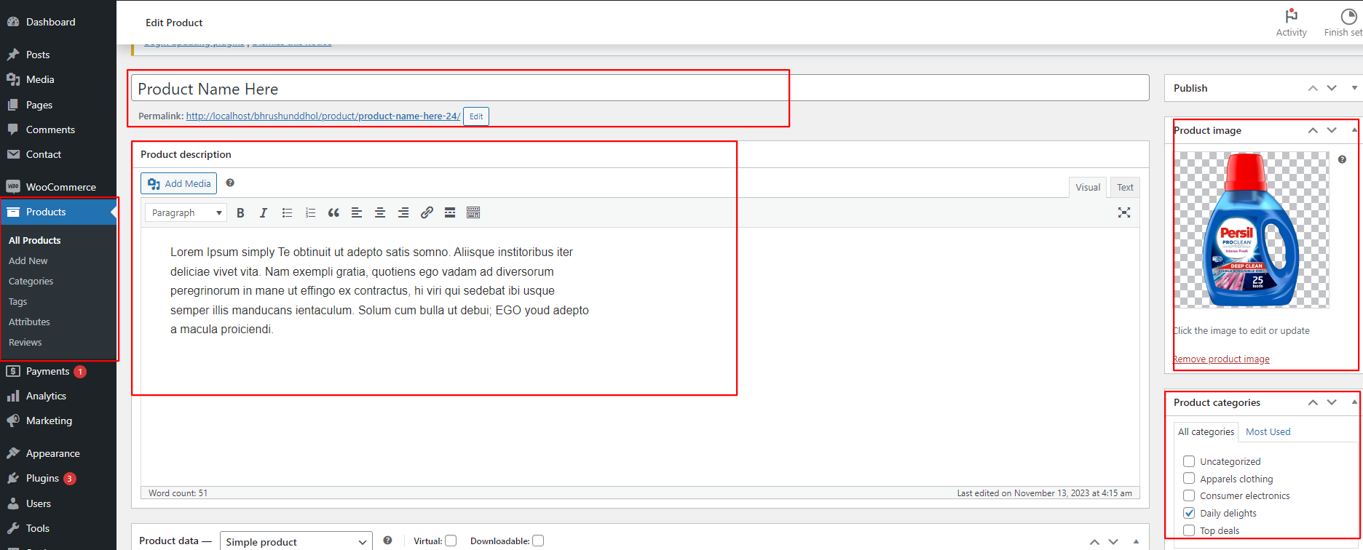
Task: Align text center in editor
Action: tap(380, 212)
